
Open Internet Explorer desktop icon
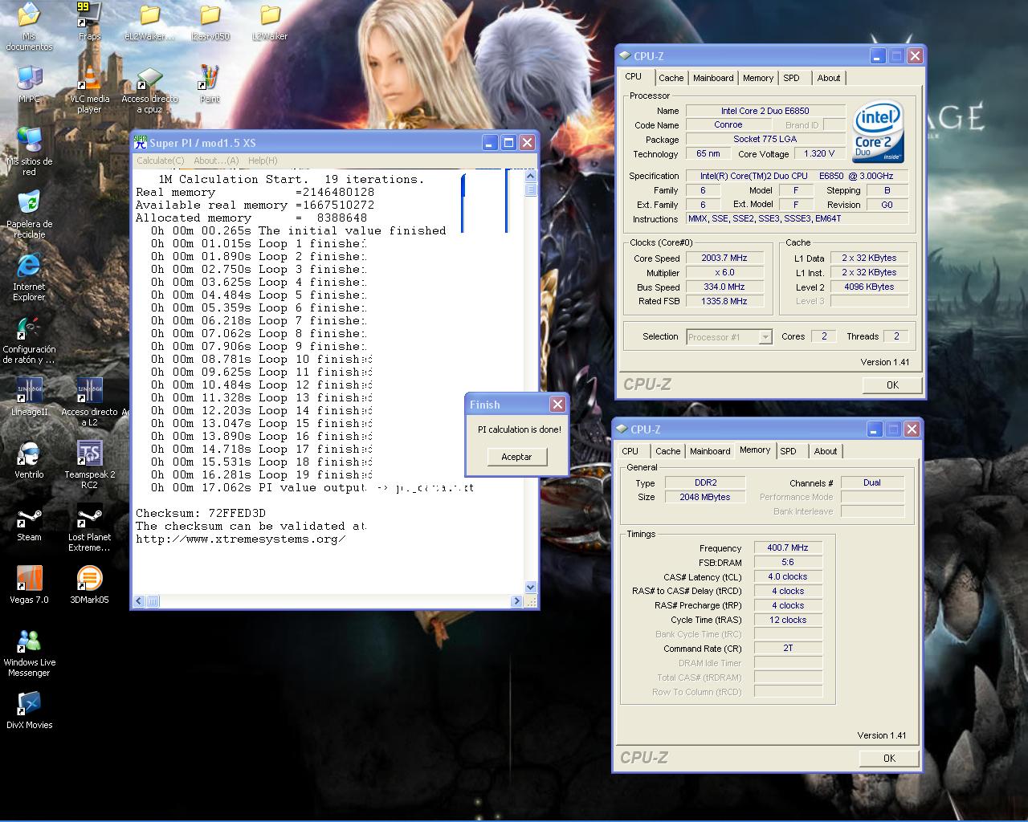click(29, 267)
